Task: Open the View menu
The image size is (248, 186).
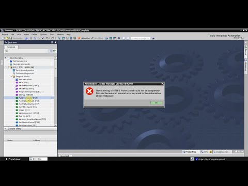Action: [x=19, y=35]
